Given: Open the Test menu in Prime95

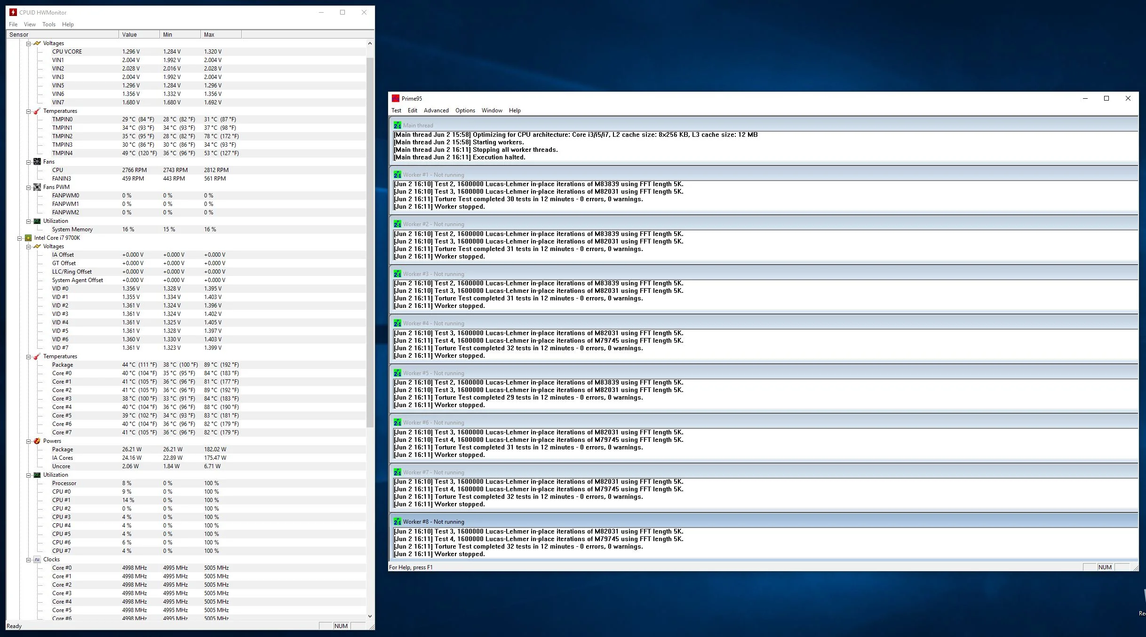Looking at the screenshot, I should 396,110.
